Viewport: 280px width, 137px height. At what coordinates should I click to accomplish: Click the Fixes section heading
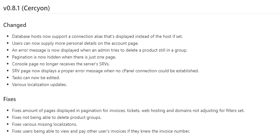point(10,99)
